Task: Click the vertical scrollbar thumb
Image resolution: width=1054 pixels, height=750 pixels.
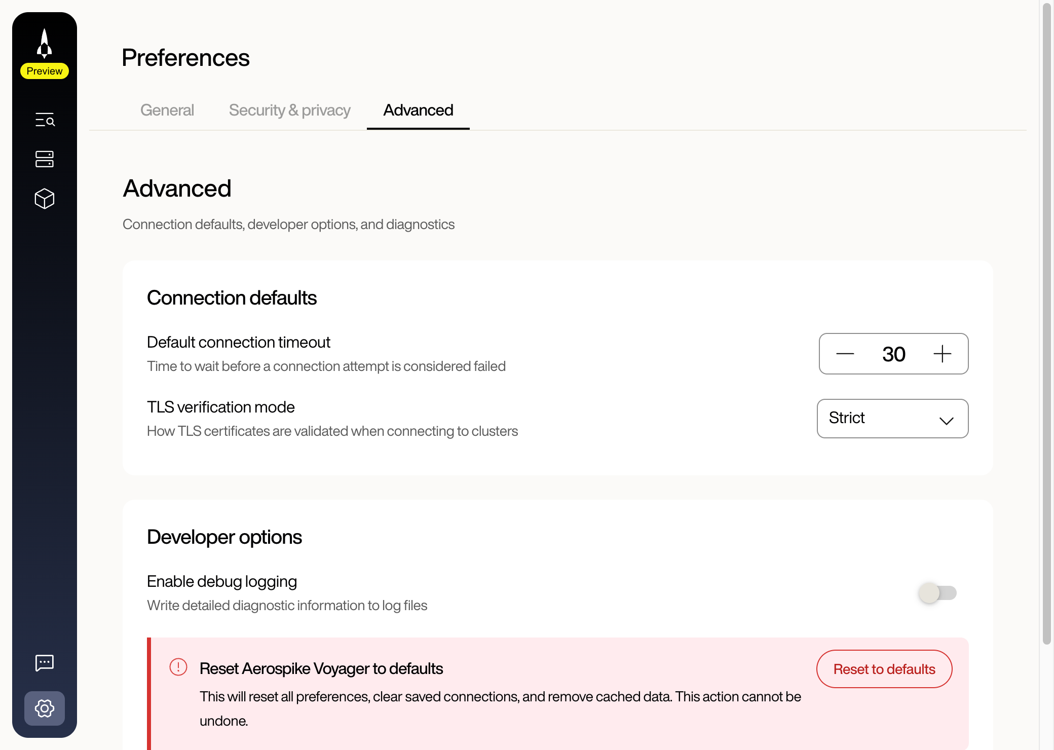Action: (x=1047, y=324)
